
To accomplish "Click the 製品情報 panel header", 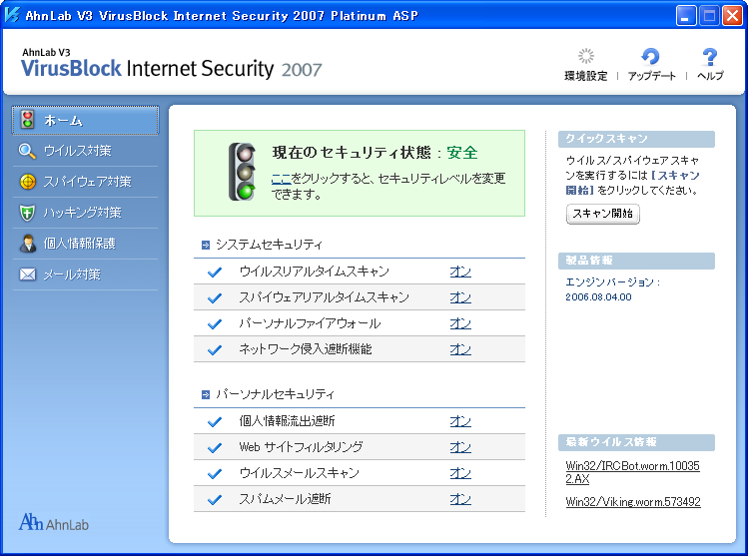I will [x=636, y=261].
